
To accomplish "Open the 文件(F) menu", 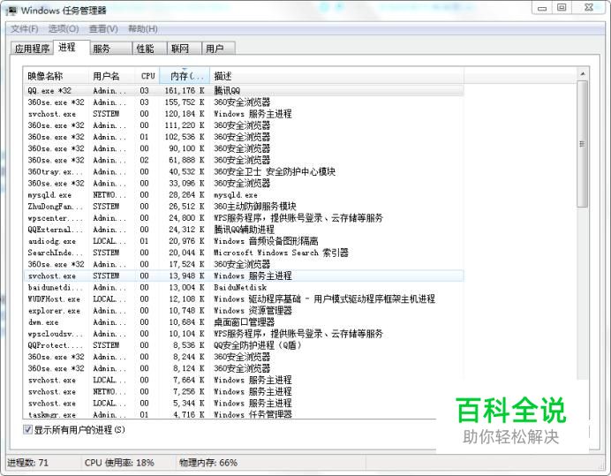I will pyautogui.click(x=24, y=29).
